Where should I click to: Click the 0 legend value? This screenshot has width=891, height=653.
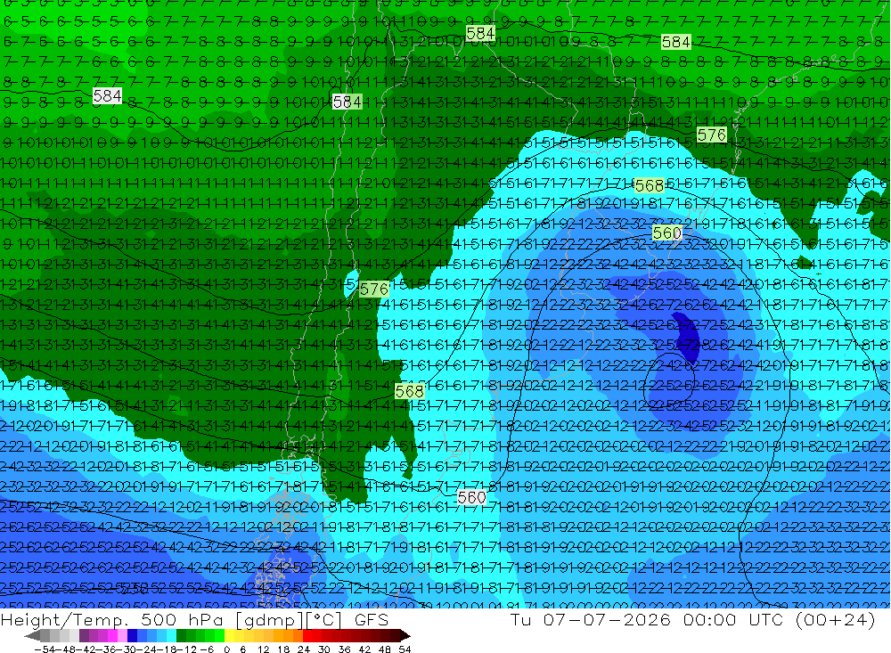pos(226,649)
